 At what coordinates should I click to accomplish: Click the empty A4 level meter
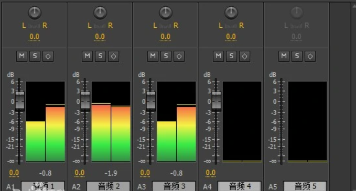(242, 122)
